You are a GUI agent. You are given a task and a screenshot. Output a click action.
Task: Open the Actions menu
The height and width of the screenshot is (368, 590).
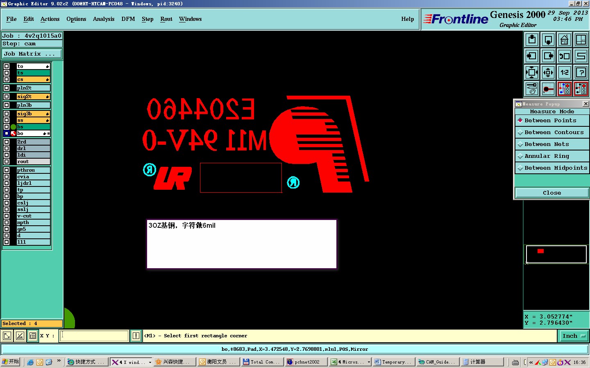point(50,19)
